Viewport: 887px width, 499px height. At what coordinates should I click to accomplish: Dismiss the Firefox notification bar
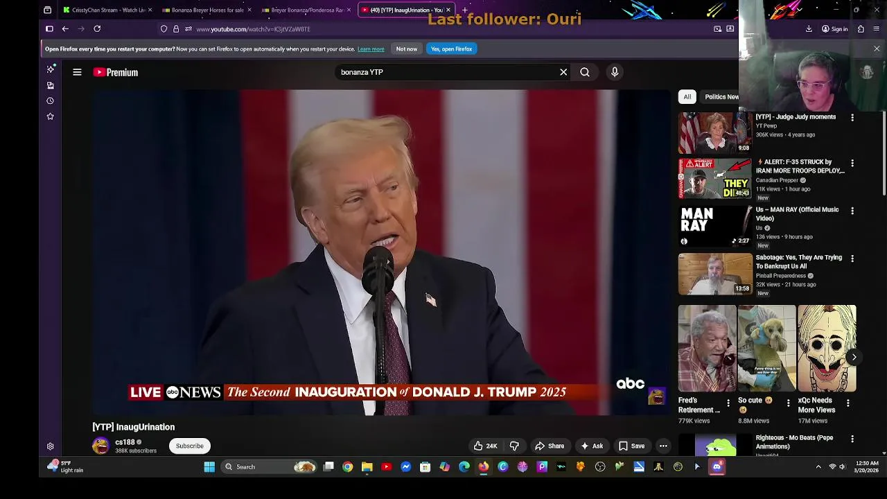coord(877,49)
